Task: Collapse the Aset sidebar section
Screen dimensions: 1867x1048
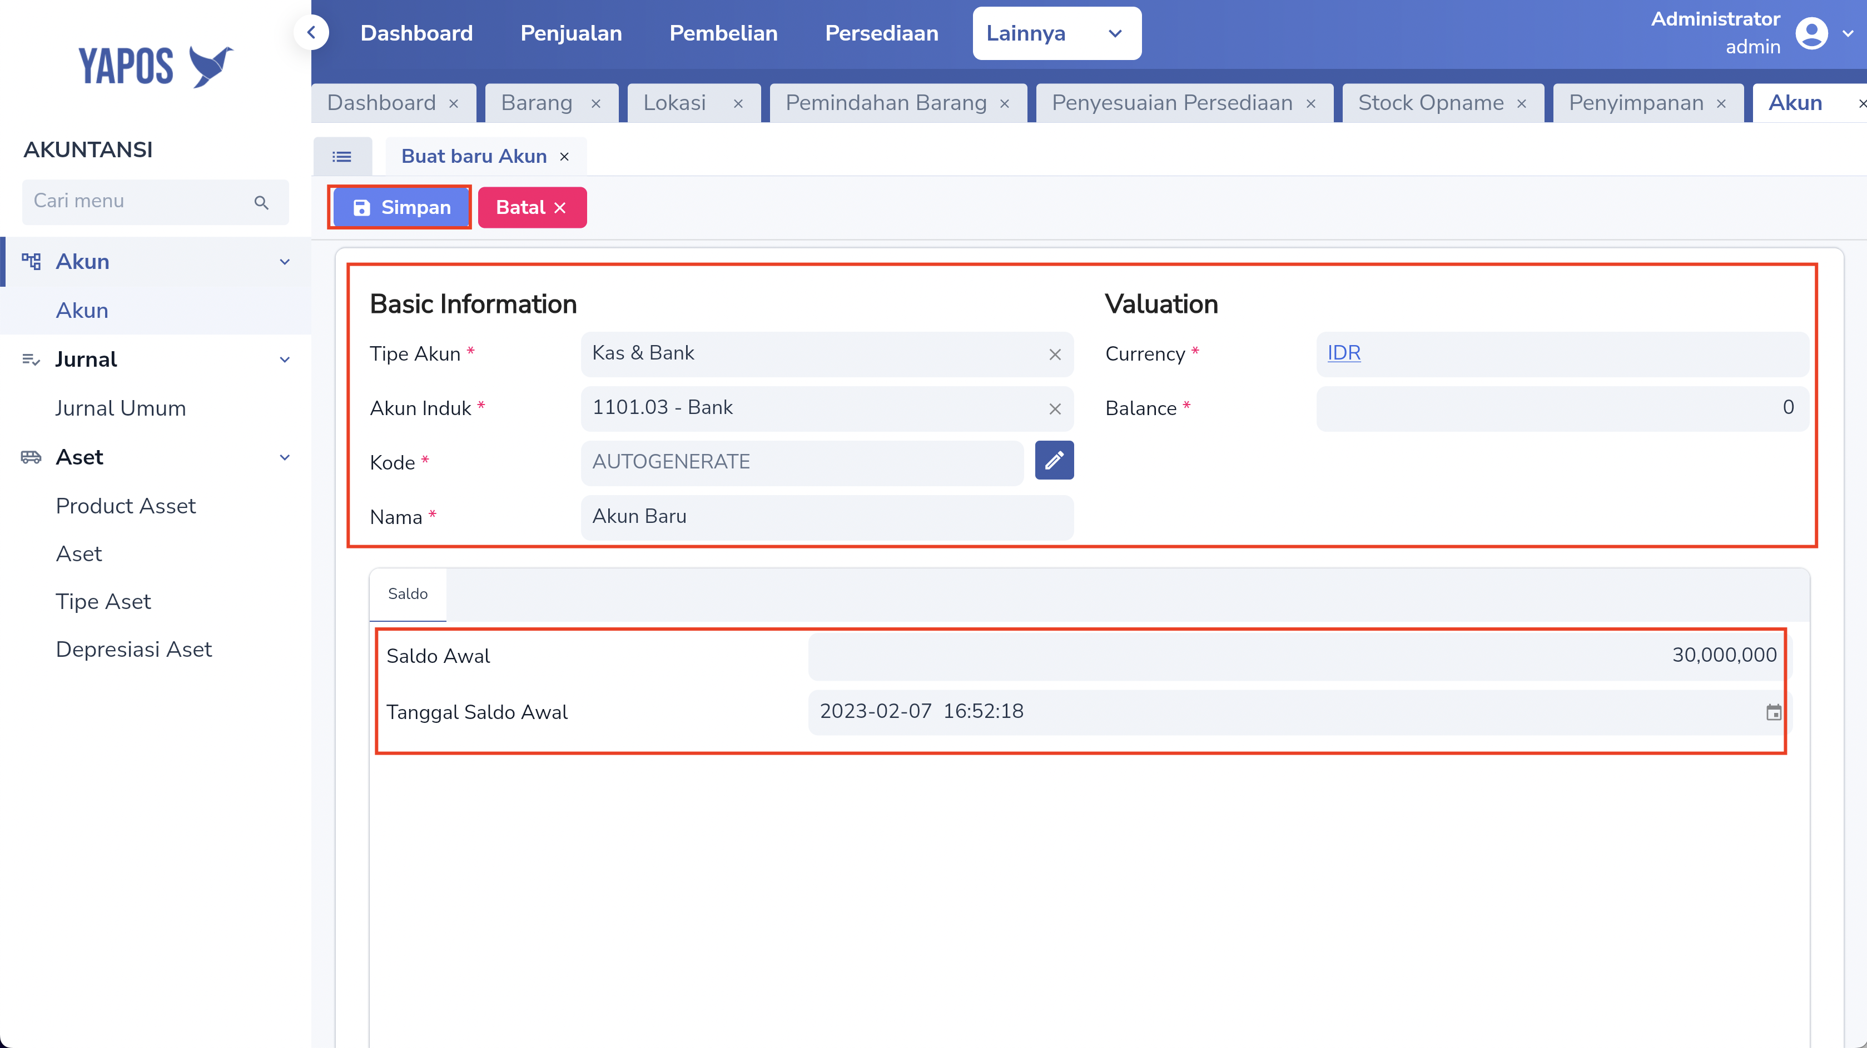Action: click(x=285, y=457)
